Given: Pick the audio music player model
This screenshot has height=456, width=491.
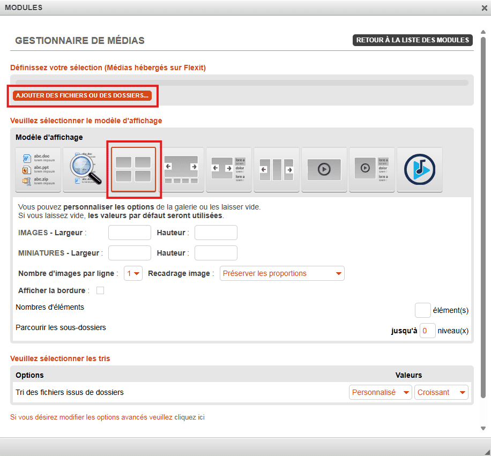Looking at the screenshot, I should pyautogui.click(x=419, y=169).
